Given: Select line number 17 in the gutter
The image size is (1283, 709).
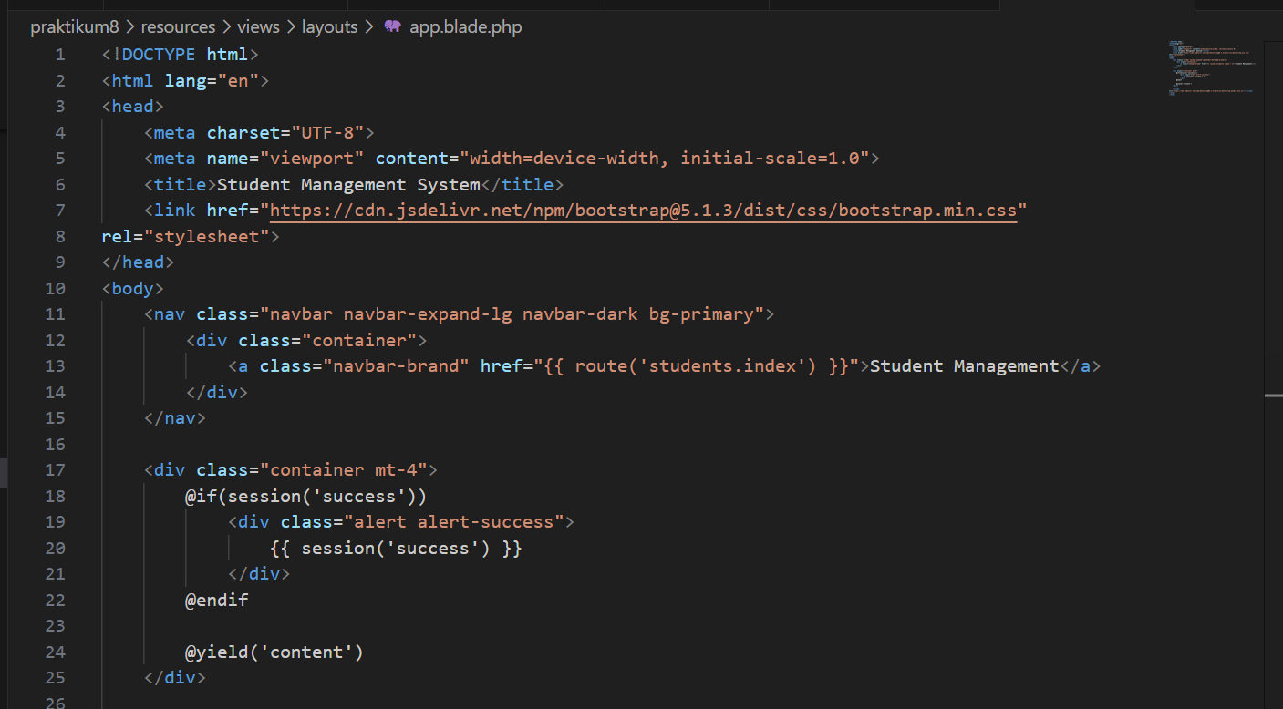Looking at the screenshot, I should coord(55,470).
